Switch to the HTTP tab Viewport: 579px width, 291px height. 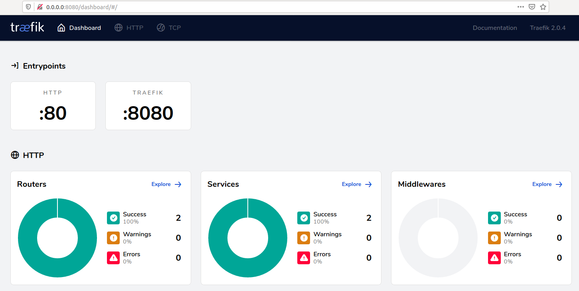129,28
